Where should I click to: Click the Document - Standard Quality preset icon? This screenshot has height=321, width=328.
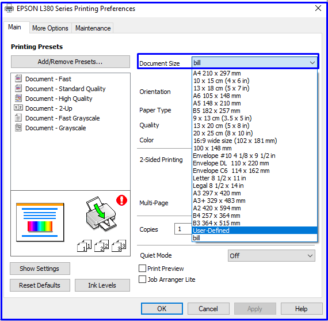tap(18, 88)
